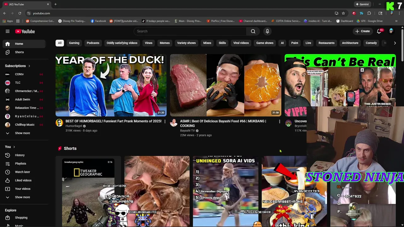Go to Home in sidebar
Image resolution: width=404 pixels, height=227 pixels.
coord(24,44)
